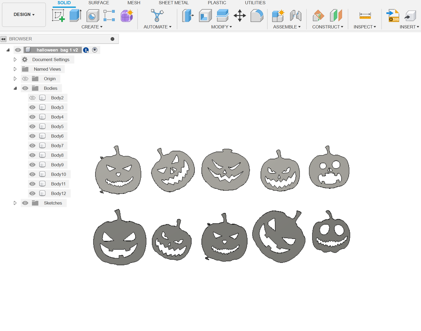Switch to the UTILITIES tab
Viewport: 421px width, 331px height.
point(255,3)
